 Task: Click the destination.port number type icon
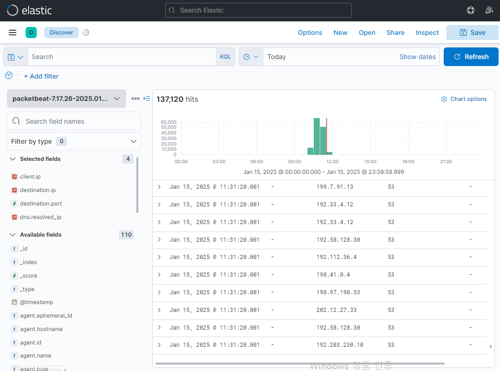click(x=14, y=204)
